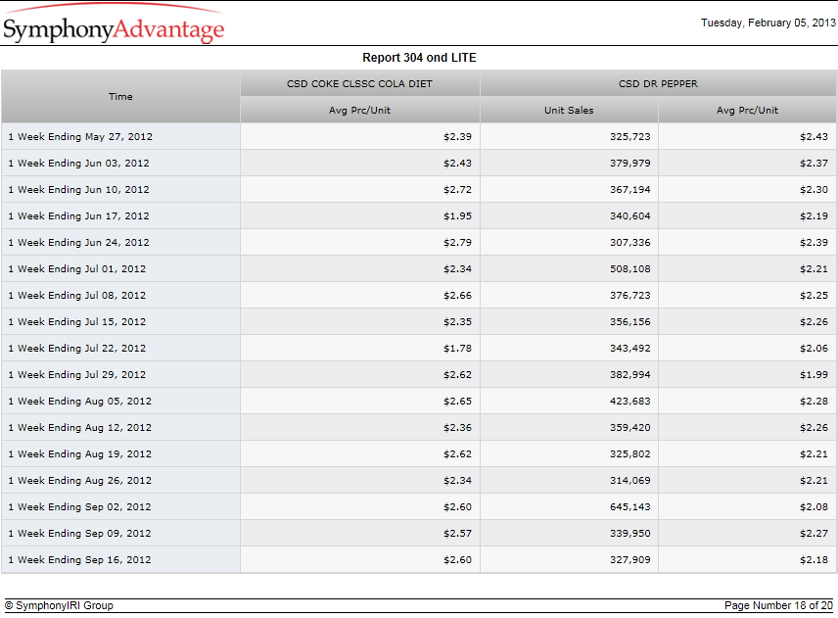Image resolution: width=838 pixels, height=618 pixels.
Task: Select row label "1 Week Ending Jul 15, 2012"
Action: 77,322
